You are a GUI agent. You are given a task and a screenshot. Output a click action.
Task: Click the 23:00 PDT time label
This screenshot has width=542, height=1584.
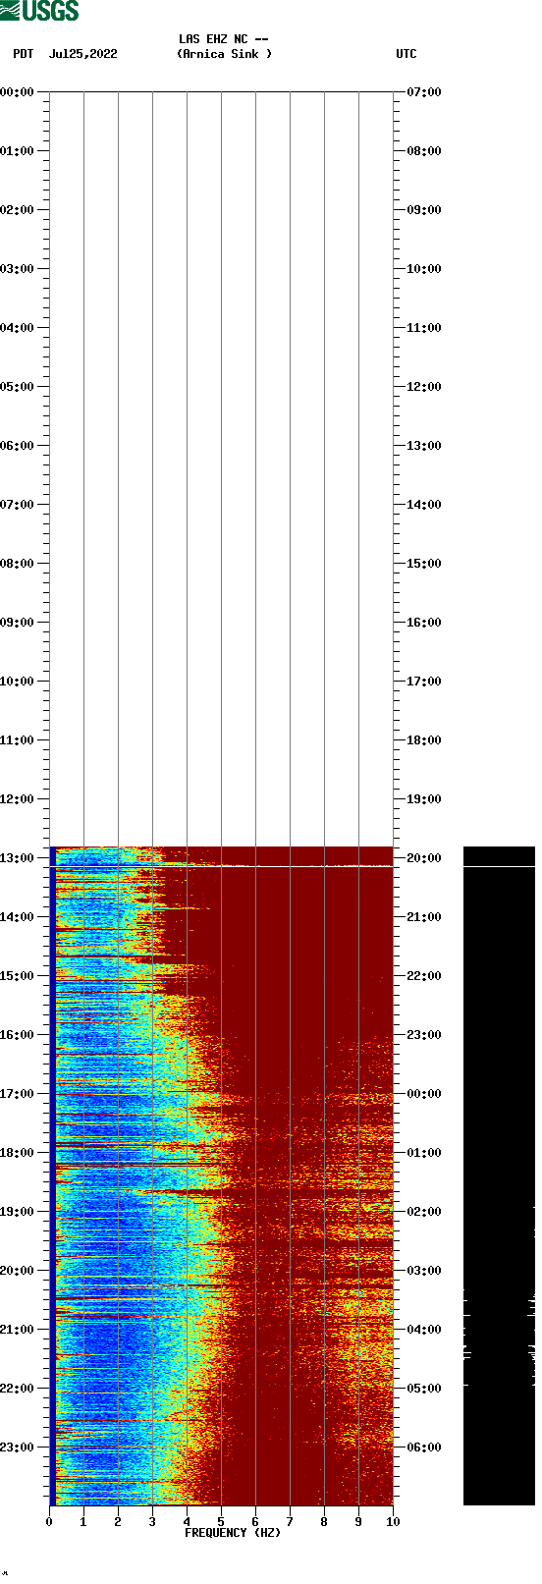click(x=17, y=1447)
